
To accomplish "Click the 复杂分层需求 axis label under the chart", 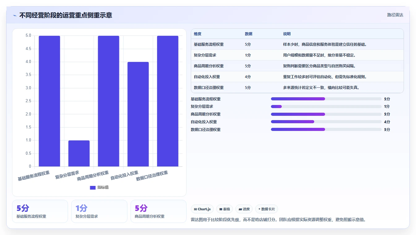I will pos(67,175).
